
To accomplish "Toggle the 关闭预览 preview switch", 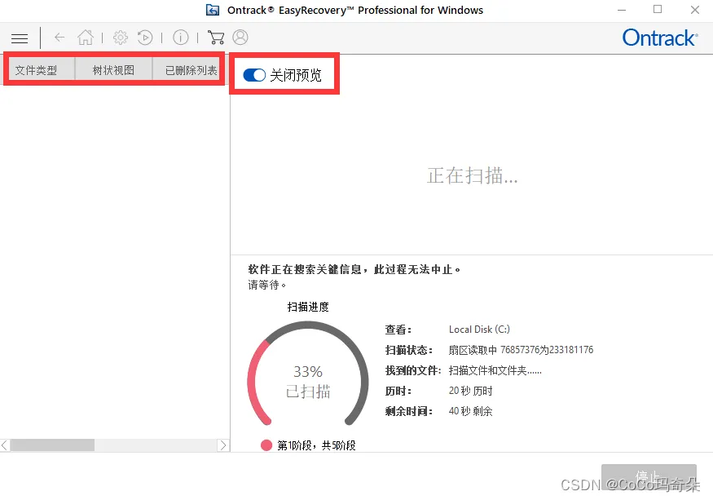I will coord(254,75).
